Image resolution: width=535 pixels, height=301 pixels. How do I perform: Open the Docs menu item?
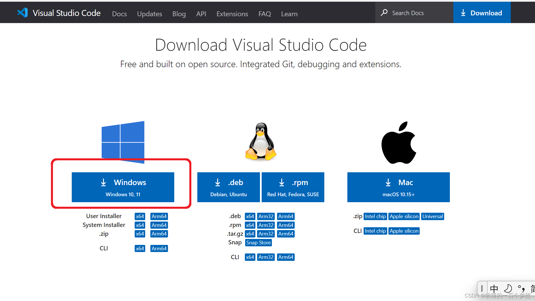(x=119, y=14)
